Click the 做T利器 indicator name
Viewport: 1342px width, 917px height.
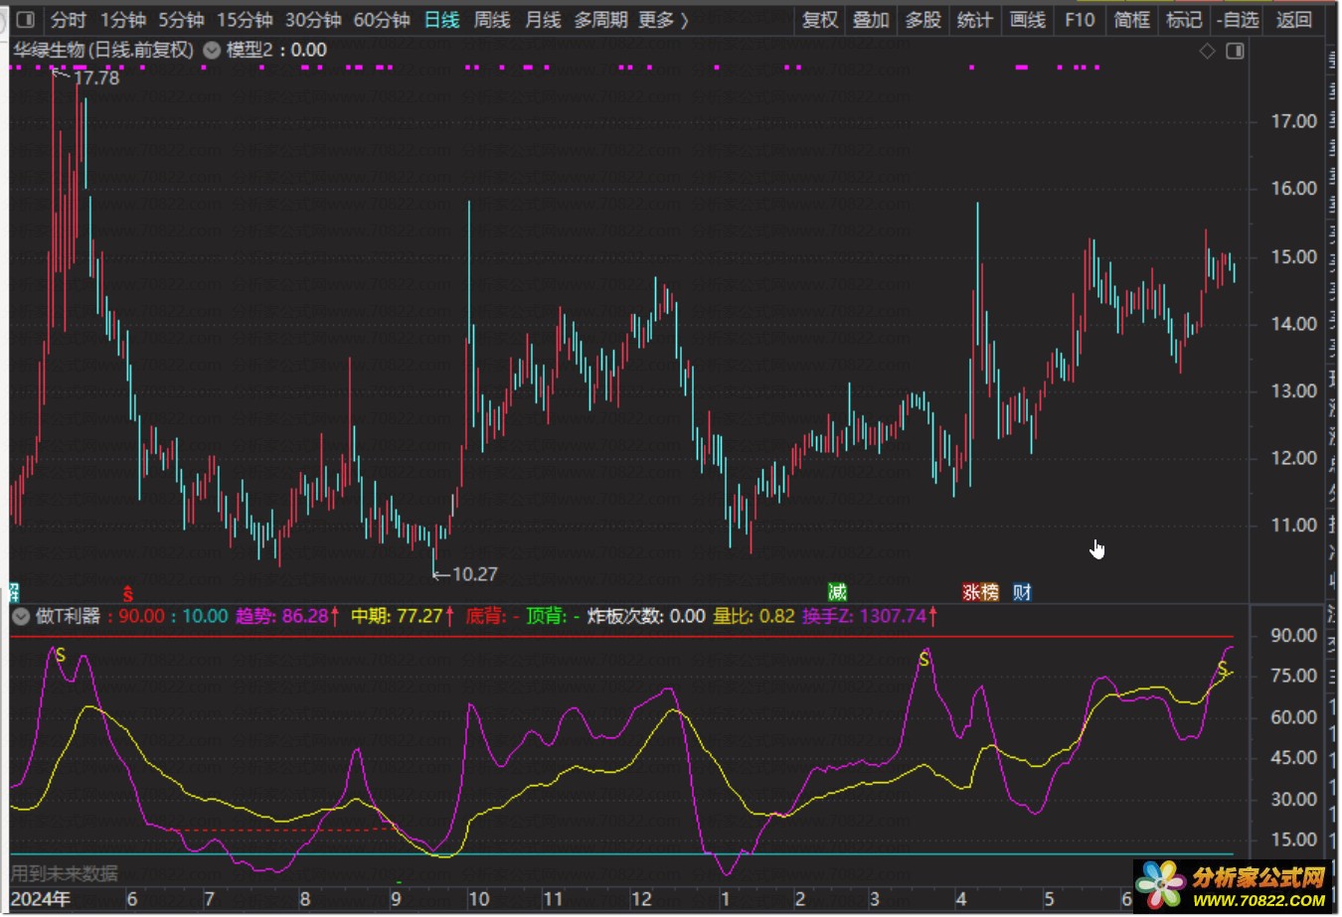point(68,616)
